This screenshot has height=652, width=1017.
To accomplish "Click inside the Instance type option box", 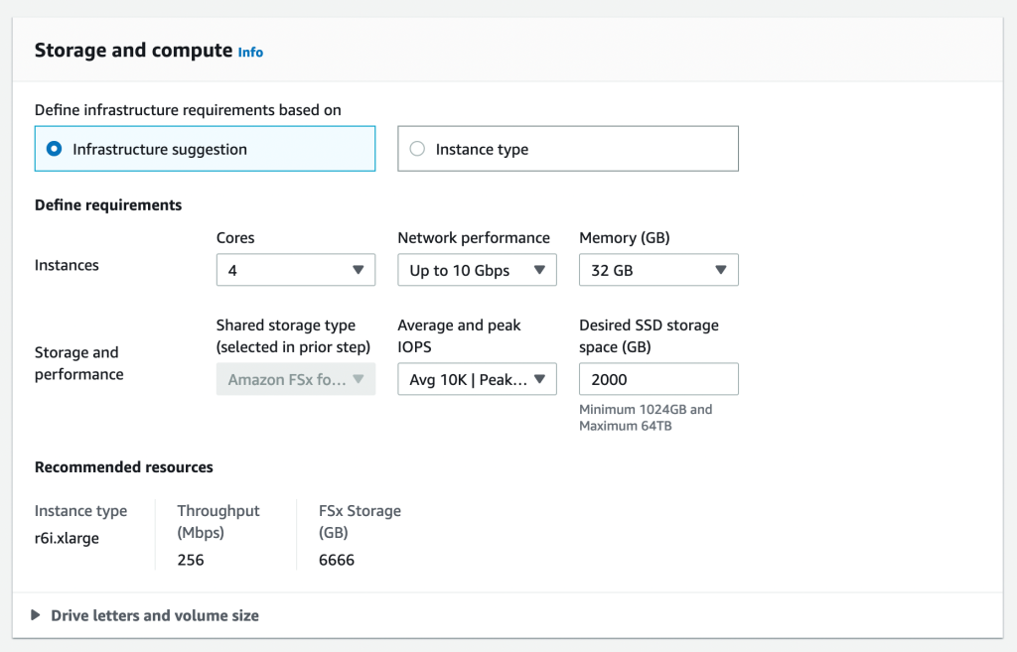I will (566, 148).
